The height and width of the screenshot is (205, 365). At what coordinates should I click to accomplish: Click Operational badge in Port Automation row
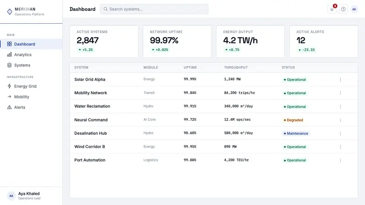[x=295, y=160]
